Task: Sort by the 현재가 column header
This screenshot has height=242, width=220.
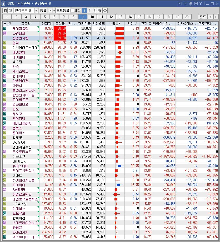Action: pyautogui.click(x=47, y=24)
